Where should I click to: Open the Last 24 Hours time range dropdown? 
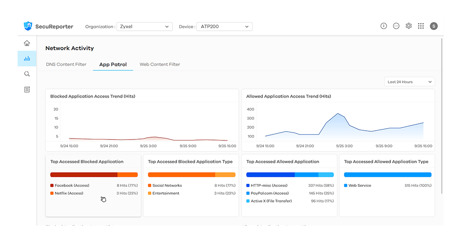409,82
